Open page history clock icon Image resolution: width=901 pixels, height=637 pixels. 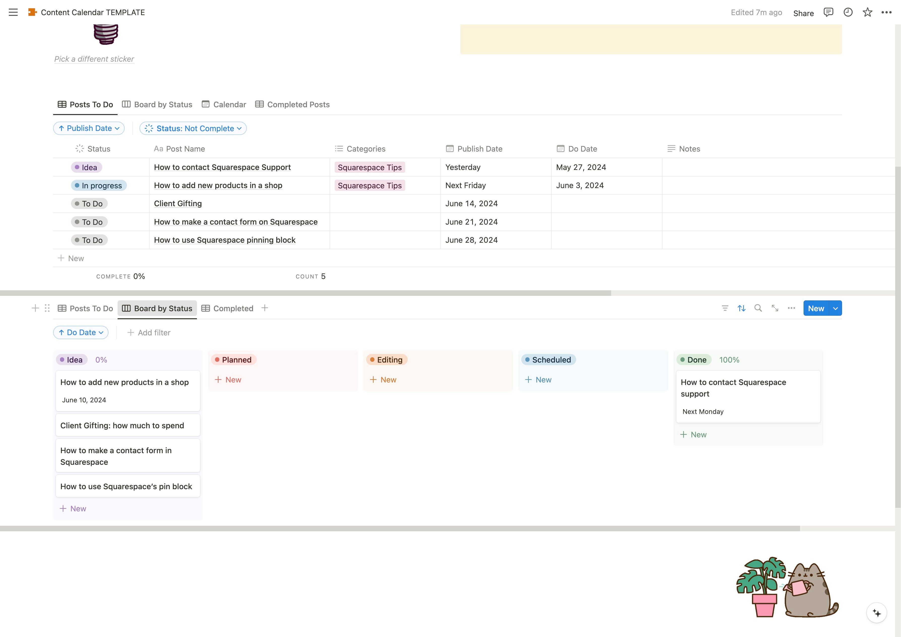point(848,12)
